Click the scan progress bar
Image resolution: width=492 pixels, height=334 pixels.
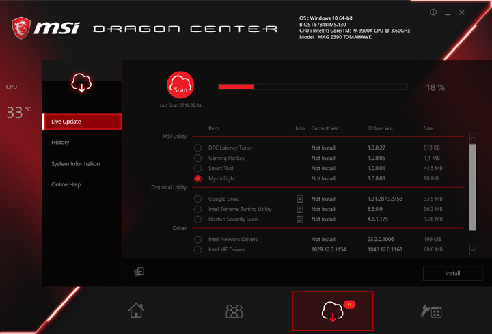313,87
